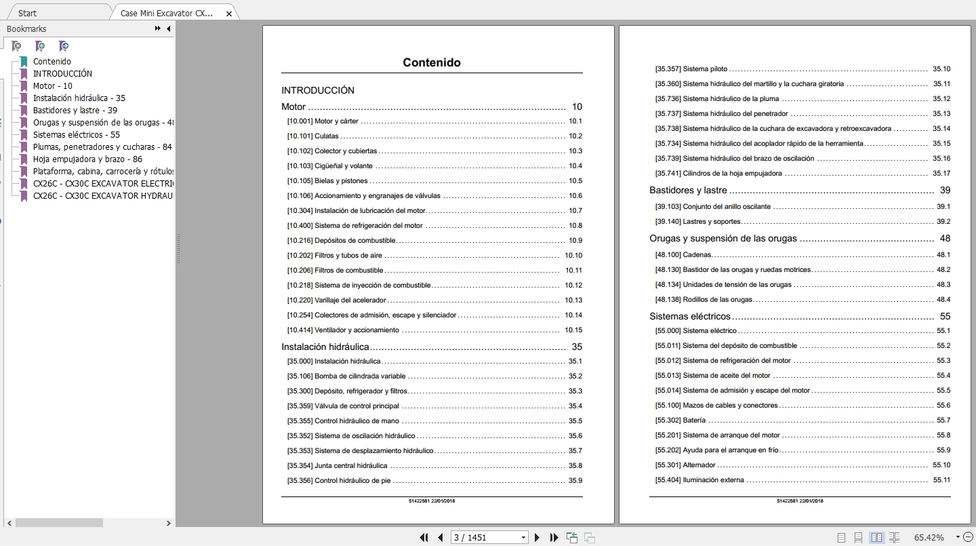Screen dimensions: 976x546
Task: Follow the [55.404] Iluminación externa link
Action: (802, 480)
